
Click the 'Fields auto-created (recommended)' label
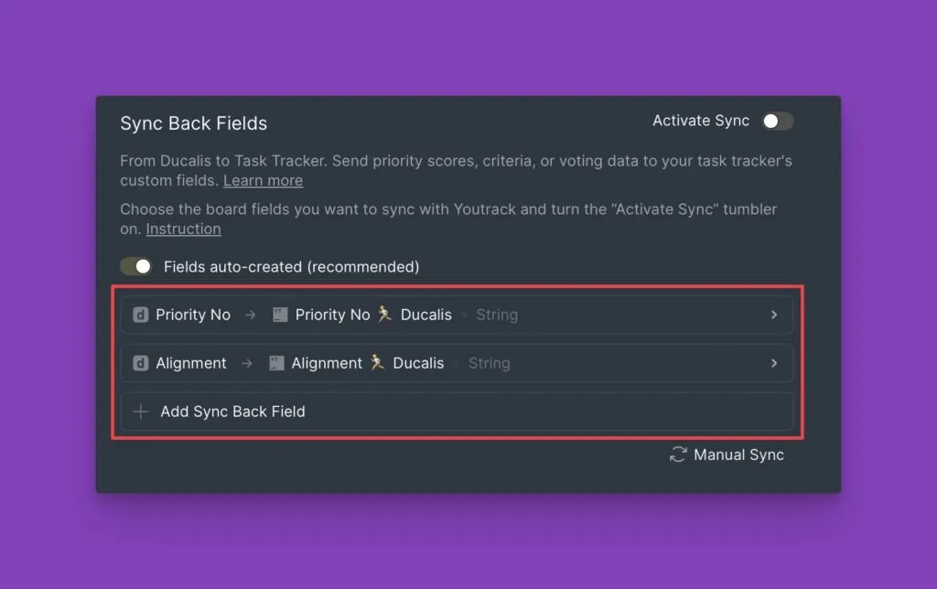291,267
